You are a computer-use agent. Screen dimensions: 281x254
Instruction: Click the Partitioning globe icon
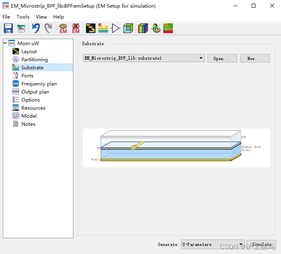click(x=16, y=59)
